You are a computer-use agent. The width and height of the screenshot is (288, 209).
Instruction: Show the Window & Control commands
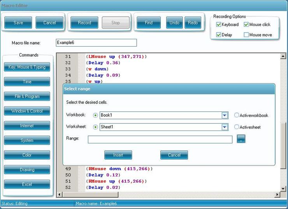[x=27, y=111]
